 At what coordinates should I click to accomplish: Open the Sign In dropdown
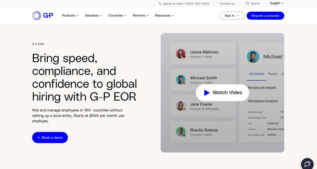(232, 16)
